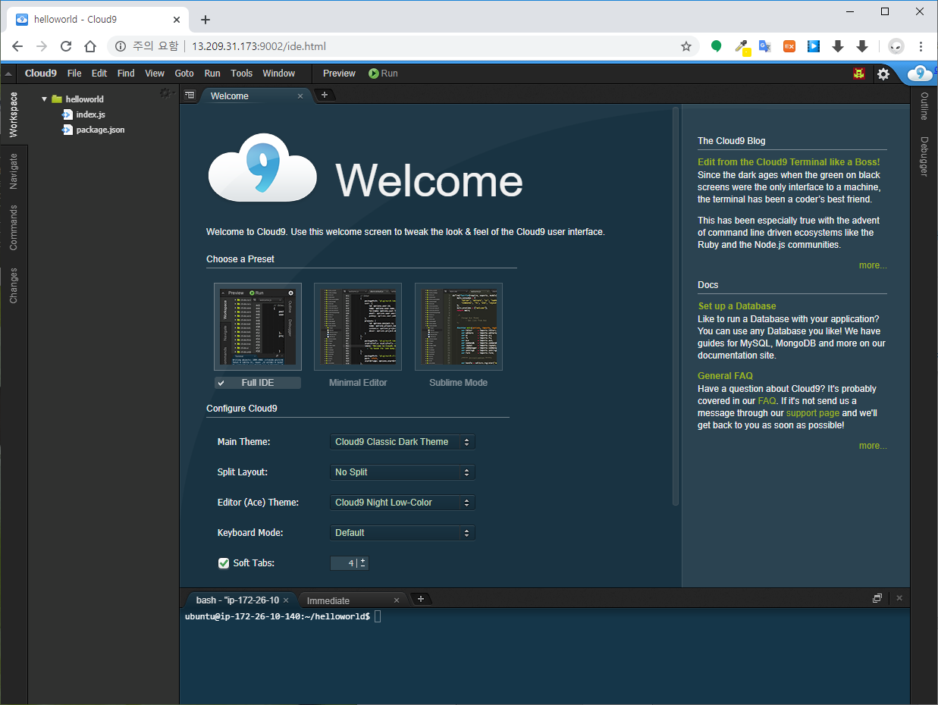The image size is (938, 705).
Task: Open the View menu
Action: click(155, 74)
